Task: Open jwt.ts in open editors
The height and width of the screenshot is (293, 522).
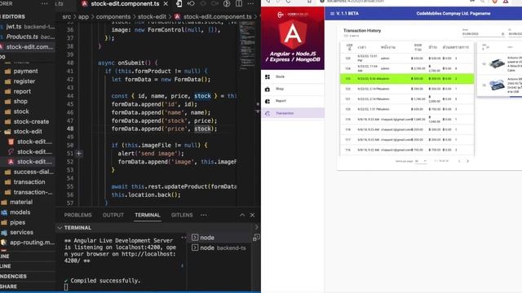Action: click(x=28, y=27)
